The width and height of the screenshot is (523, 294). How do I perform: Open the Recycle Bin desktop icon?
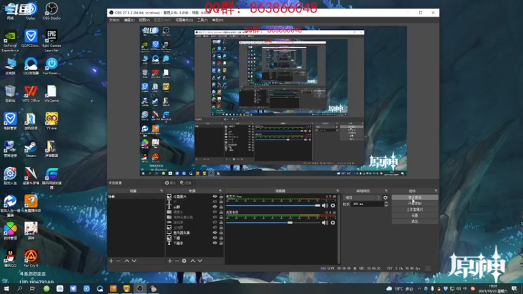10,93
